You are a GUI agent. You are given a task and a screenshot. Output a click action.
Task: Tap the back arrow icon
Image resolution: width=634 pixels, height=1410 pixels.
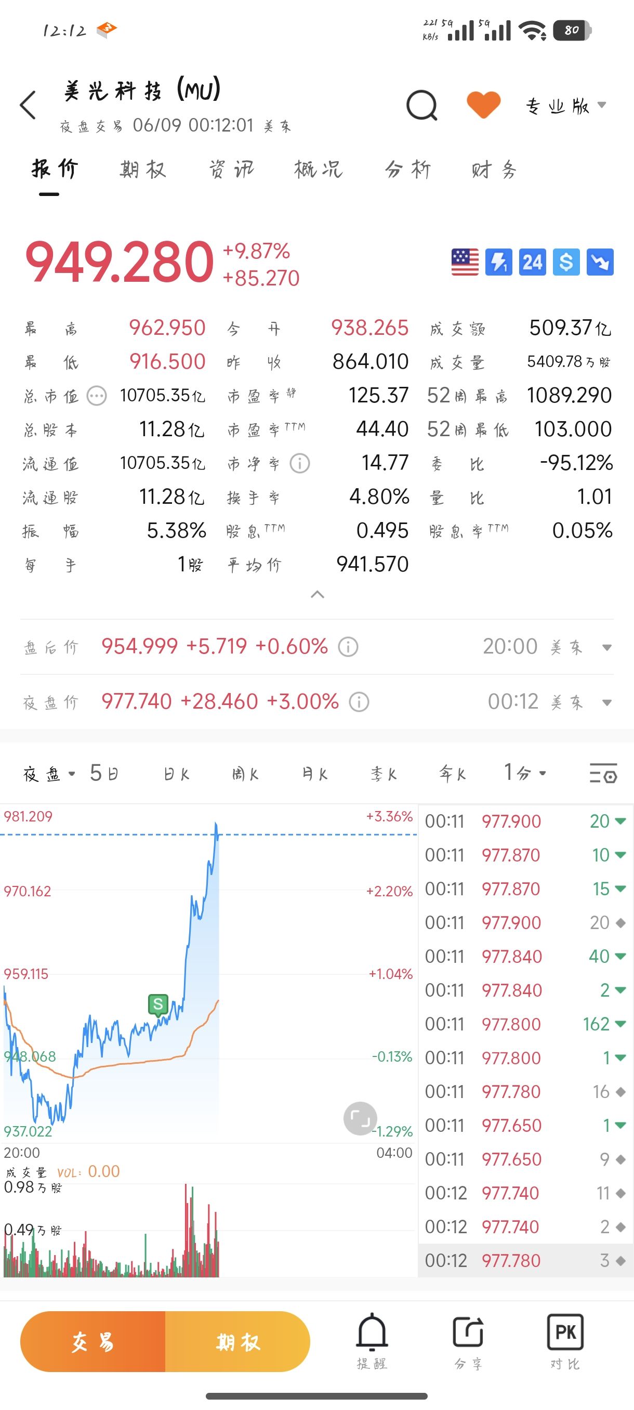(28, 105)
